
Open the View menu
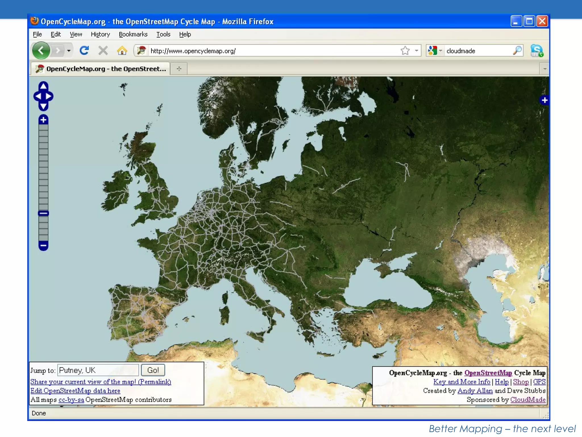[76, 34]
